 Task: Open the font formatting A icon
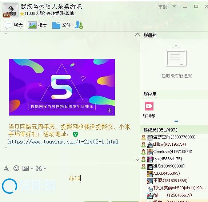pos(6,169)
